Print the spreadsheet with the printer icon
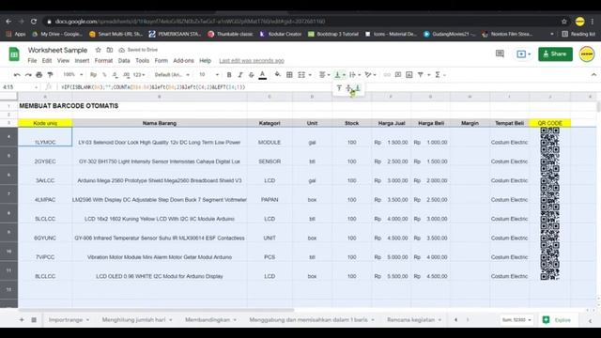 [x=39, y=75]
